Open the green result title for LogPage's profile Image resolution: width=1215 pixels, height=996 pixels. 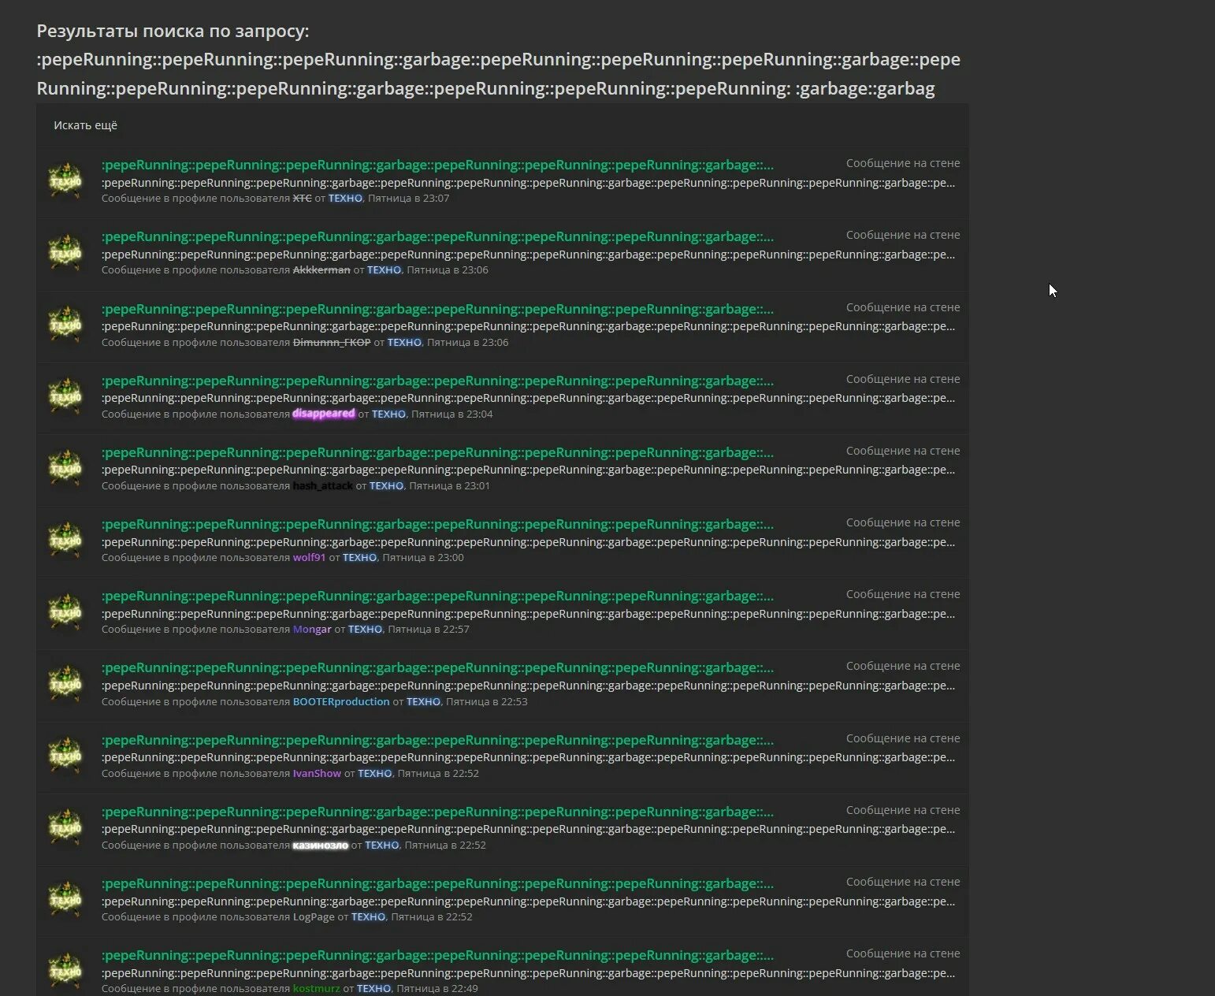coord(437,883)
